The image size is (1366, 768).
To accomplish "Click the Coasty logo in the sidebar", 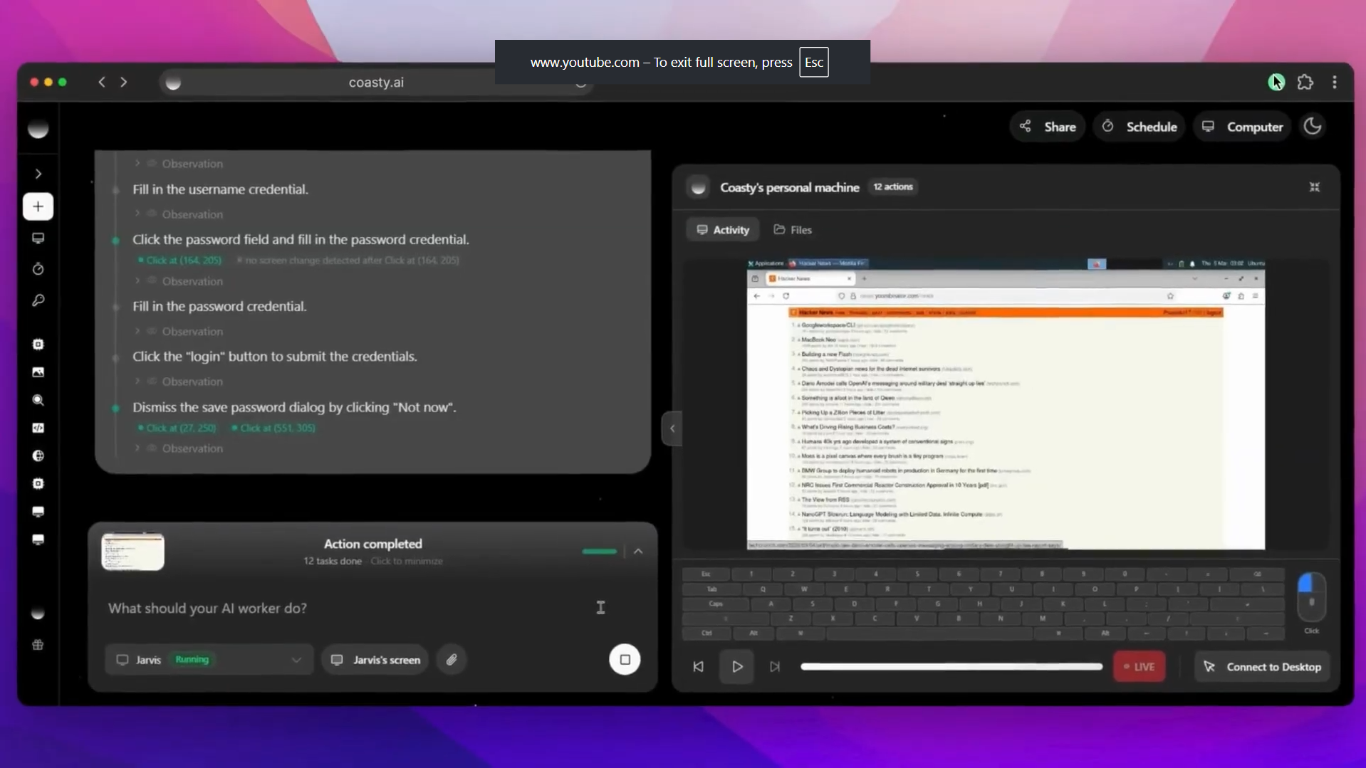I will (x=38, y=129).
